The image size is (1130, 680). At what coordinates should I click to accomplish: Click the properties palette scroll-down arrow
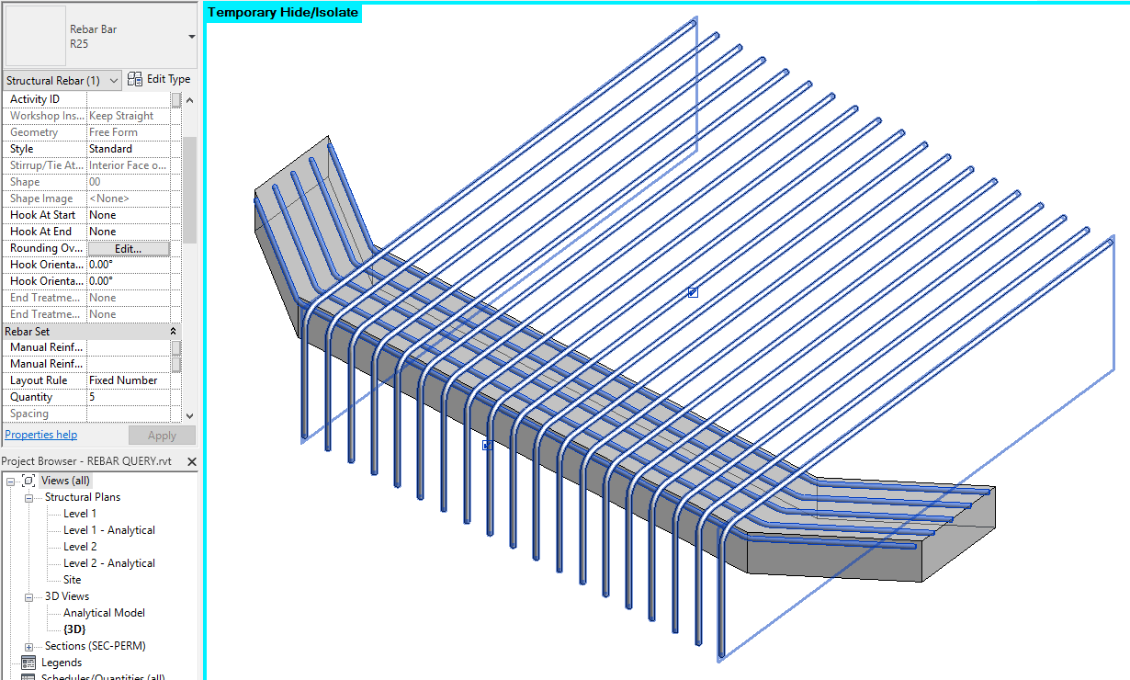188,415
